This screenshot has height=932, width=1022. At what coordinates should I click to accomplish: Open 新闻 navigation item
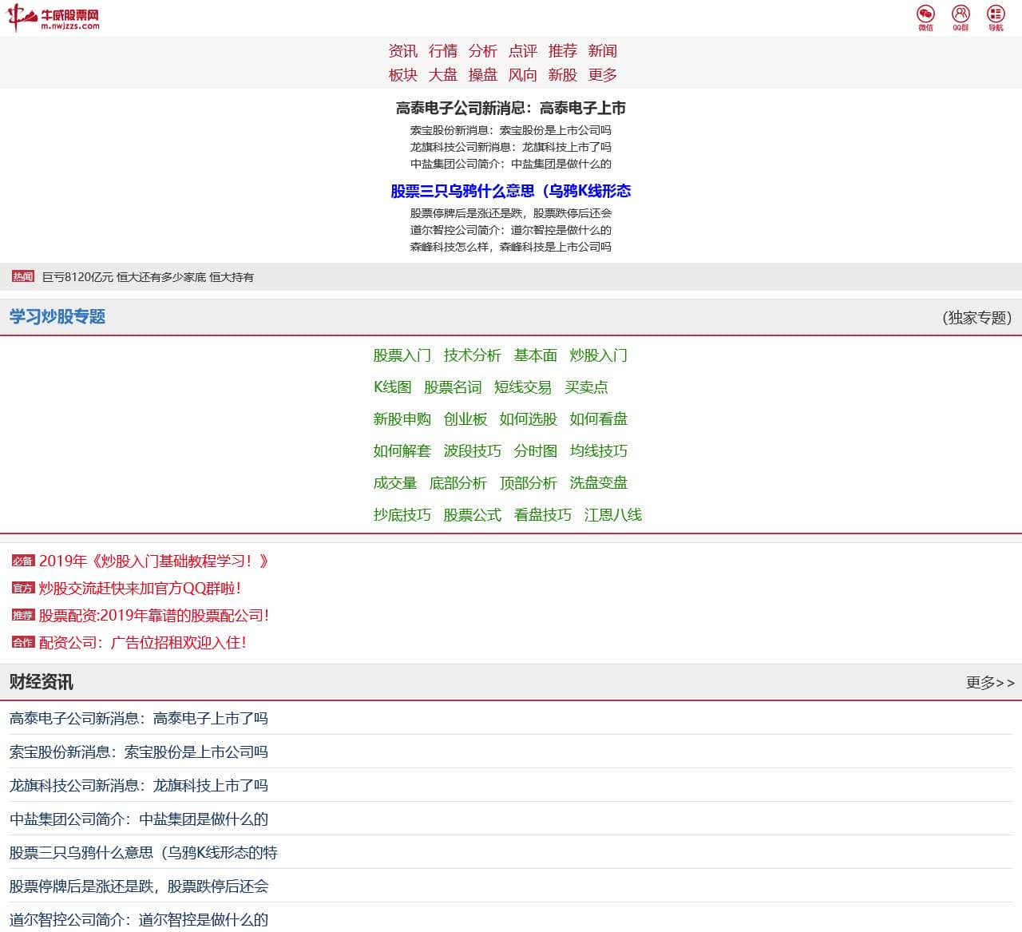coord(603,51)
